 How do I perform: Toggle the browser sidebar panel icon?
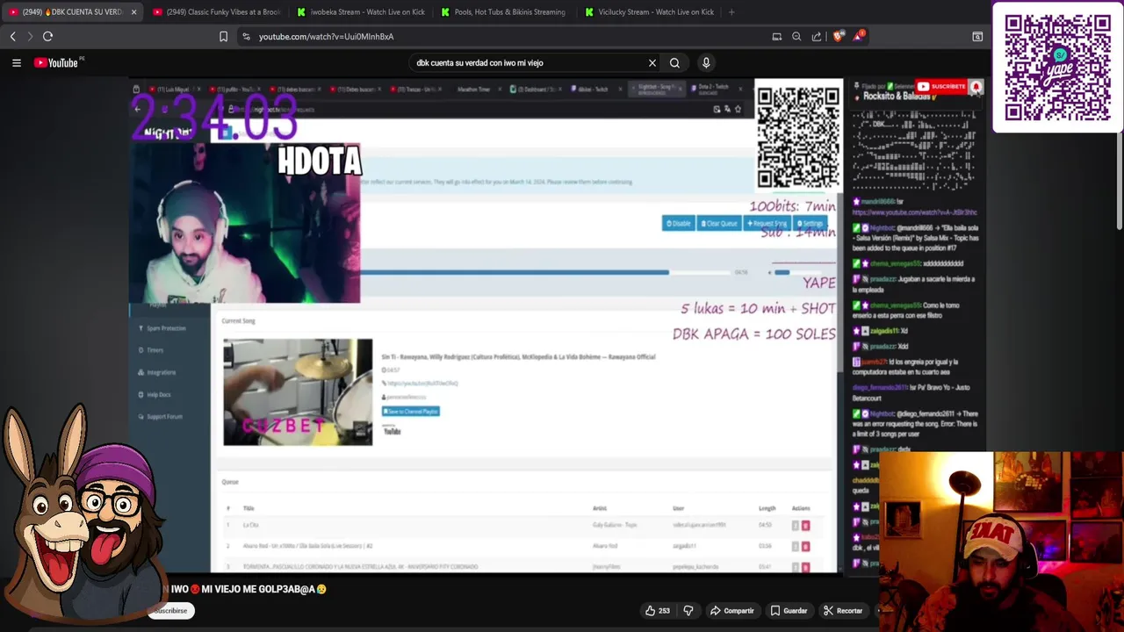(x=977, y=37)
